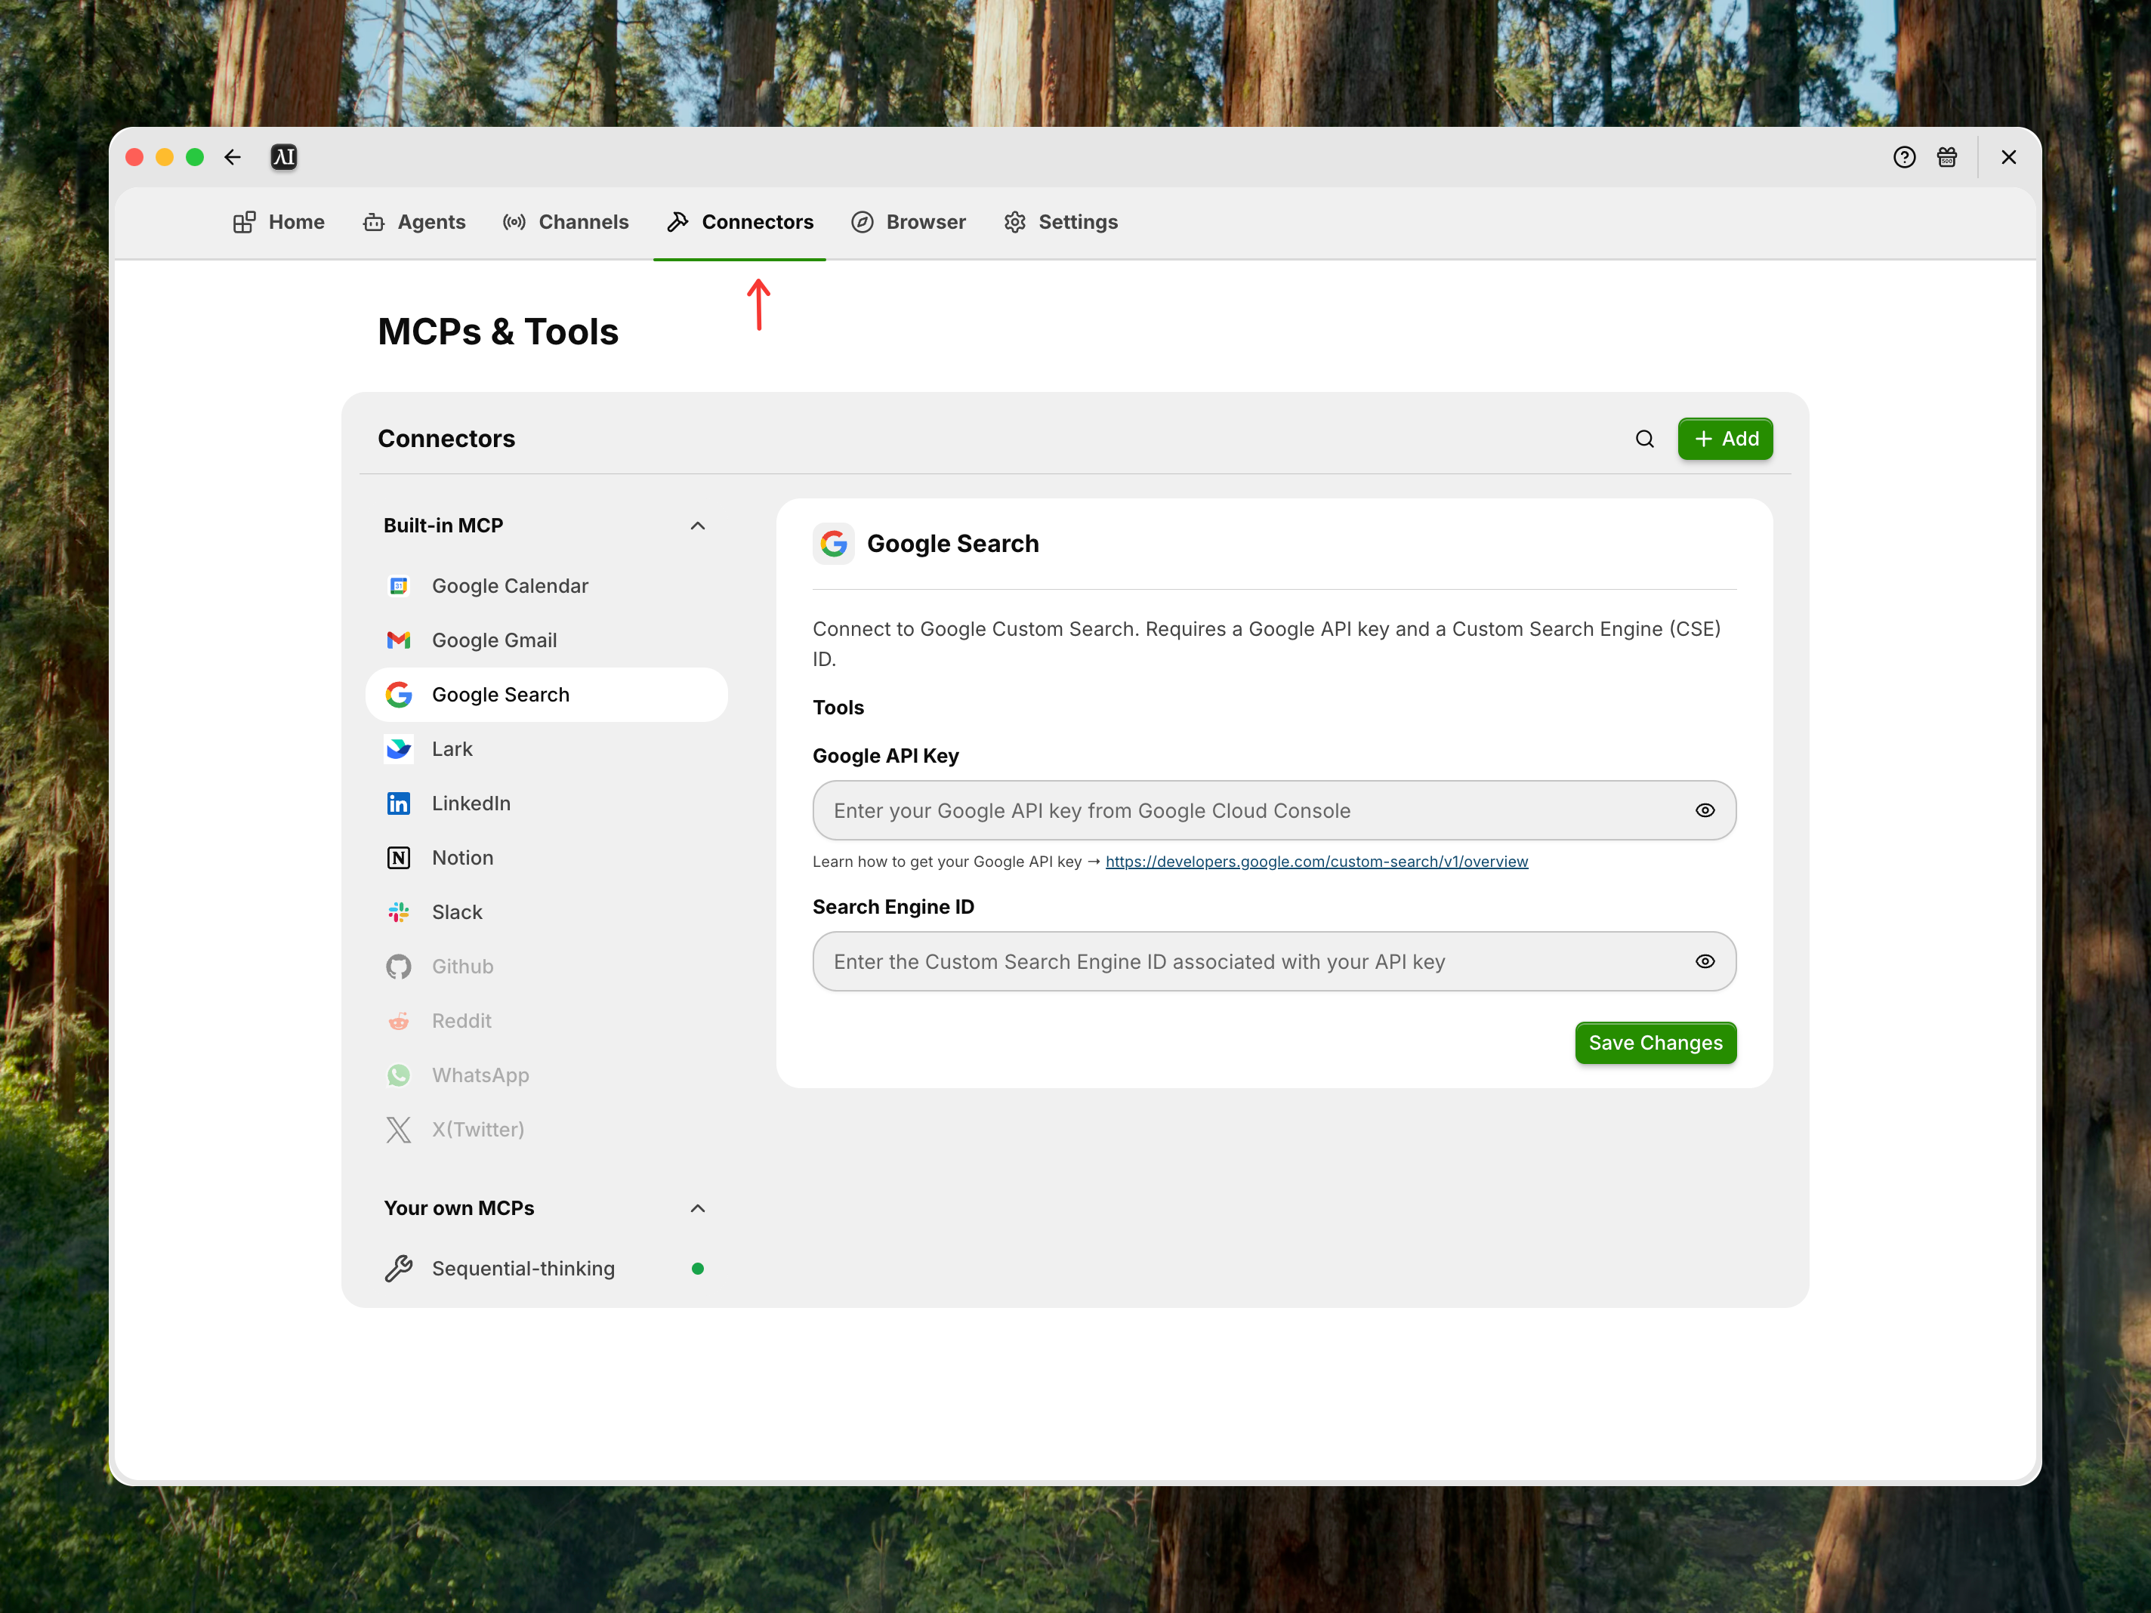Click the Lark icon

[x=399, y=750]
